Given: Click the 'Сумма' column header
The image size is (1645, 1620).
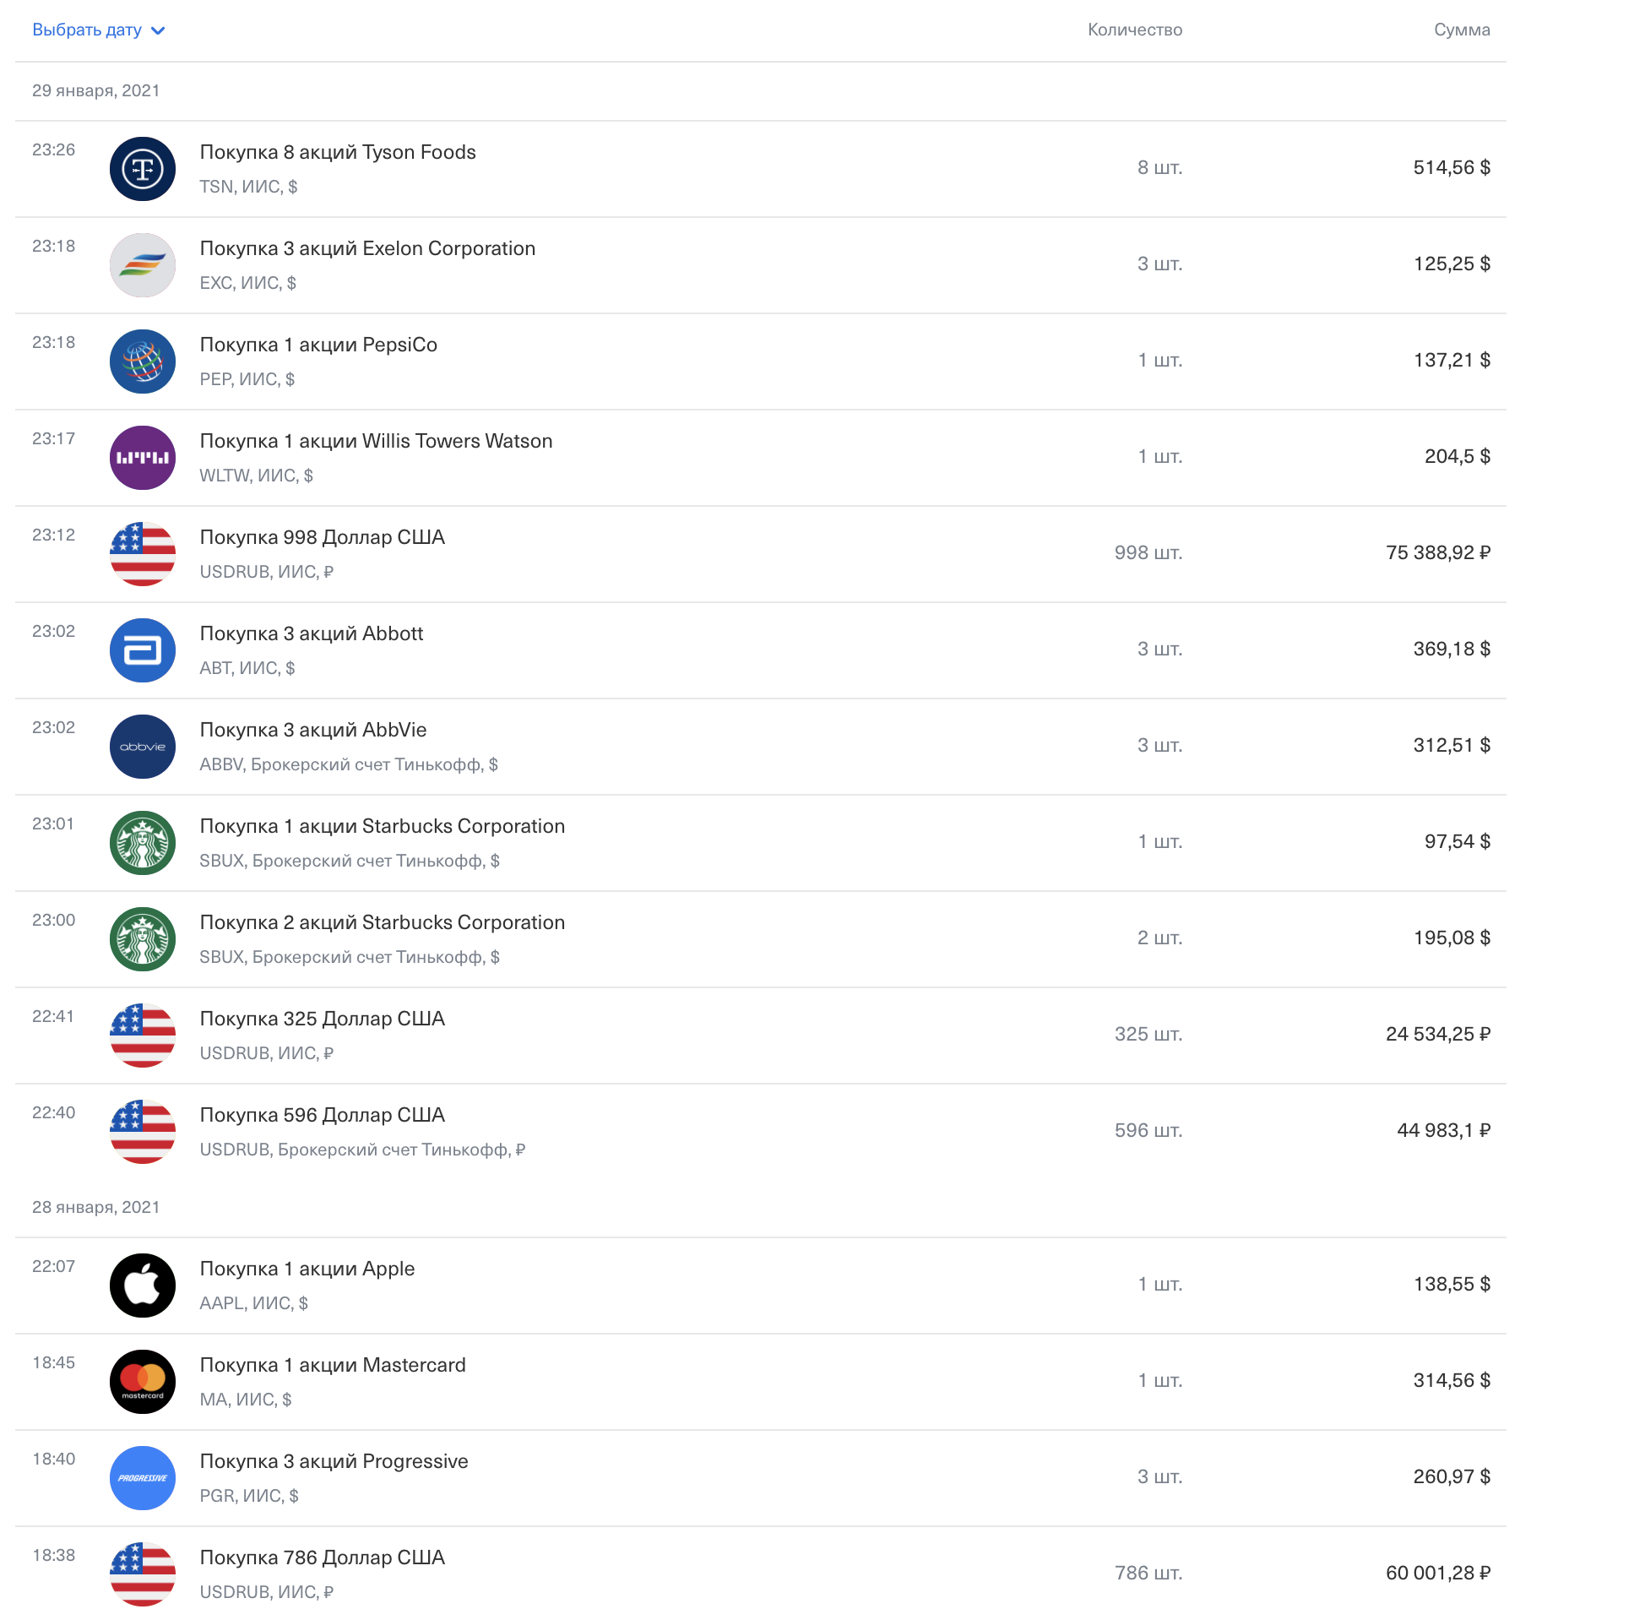Looking at the screenshot, I should click(1461, 30).
